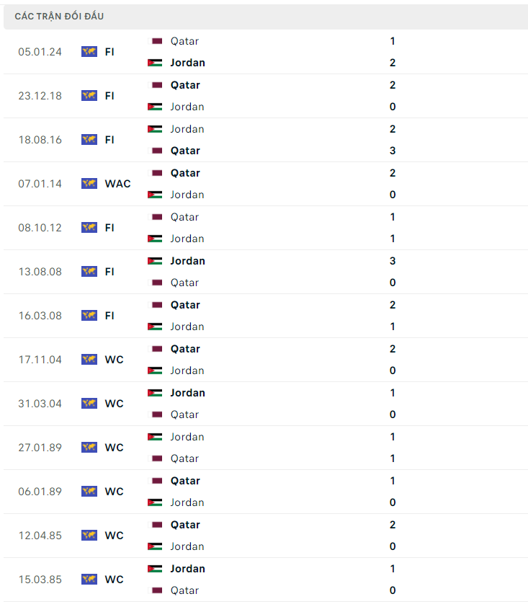528x612 pixels.
Task: Click the competition icon for the 07.01.14 WAC match
Action: point(89,184)
